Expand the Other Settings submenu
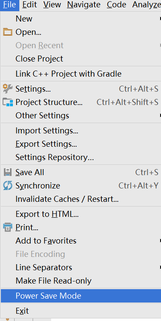The width and height of the screenshot is (161, 321). click(x=81, y=115)
